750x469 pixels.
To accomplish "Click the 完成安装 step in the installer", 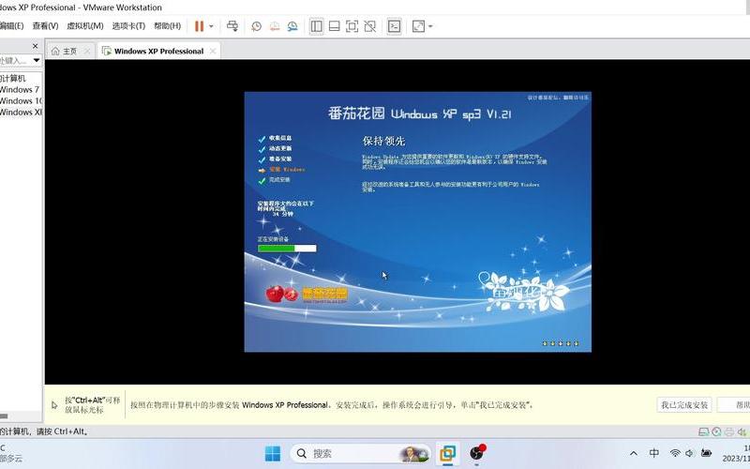I will coord(279,180).
